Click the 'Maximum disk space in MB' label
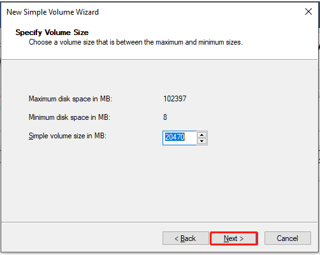Viewport: 320px width, 255px height. [x=70, y=99]
